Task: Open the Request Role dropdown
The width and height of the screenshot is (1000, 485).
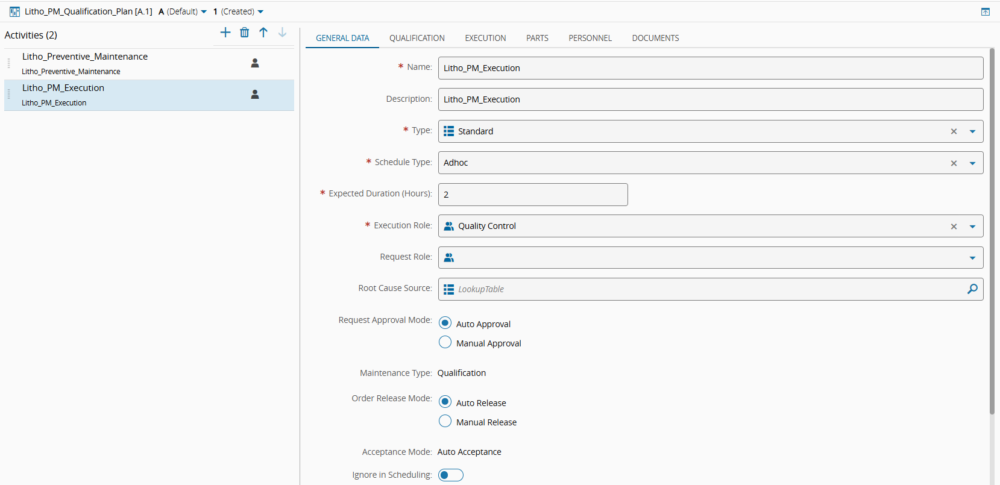Action: [x=972, y=258]
